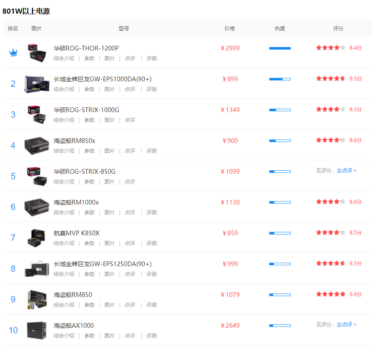The height and width of the screenshot is (347, 372).
Task: Click the 航嘉MVP K850X product image
Action: [x=37, y=238]
